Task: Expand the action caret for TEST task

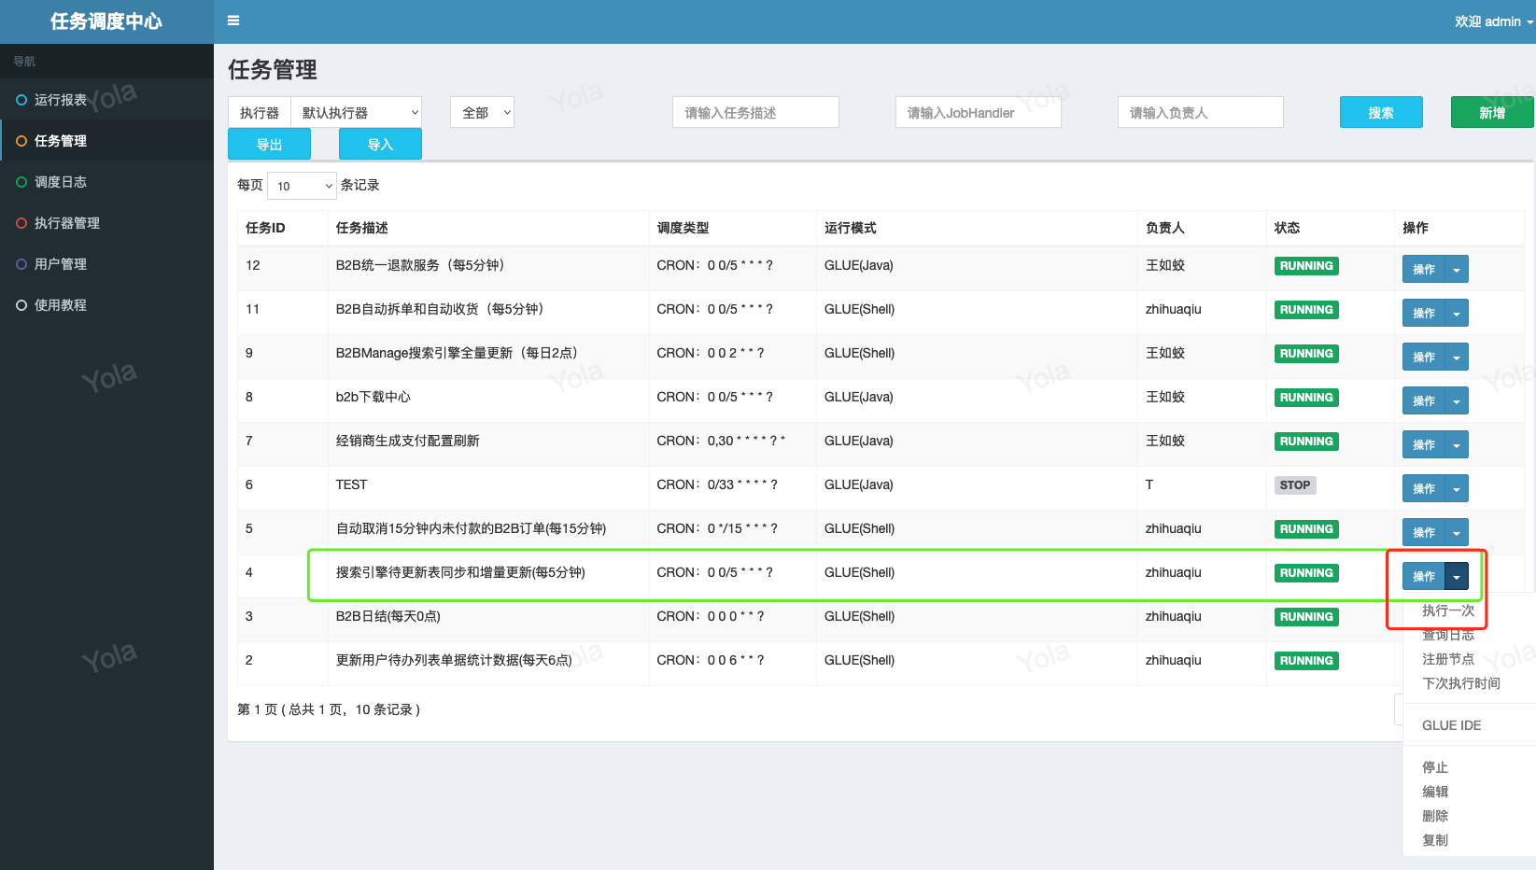Action: coord(1457,489)
